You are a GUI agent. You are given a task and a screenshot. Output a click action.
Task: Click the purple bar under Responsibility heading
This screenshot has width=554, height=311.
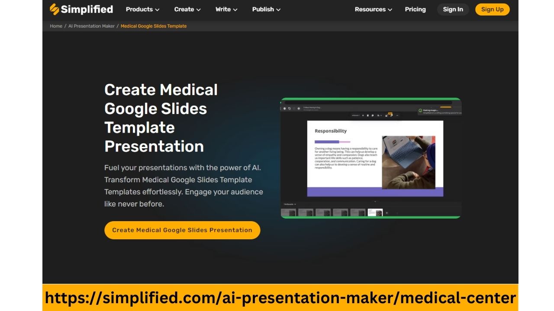click(327, 142)
